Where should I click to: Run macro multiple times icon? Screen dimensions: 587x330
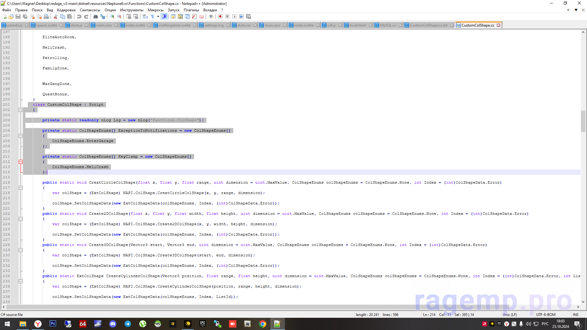(241, 16)
